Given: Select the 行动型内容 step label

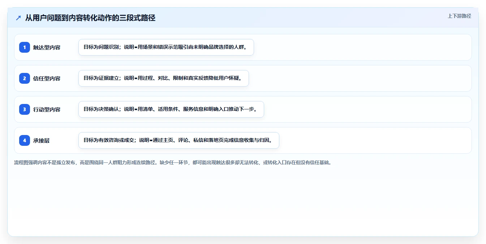Looking at the screenshot, I should (x=47, y=109).
